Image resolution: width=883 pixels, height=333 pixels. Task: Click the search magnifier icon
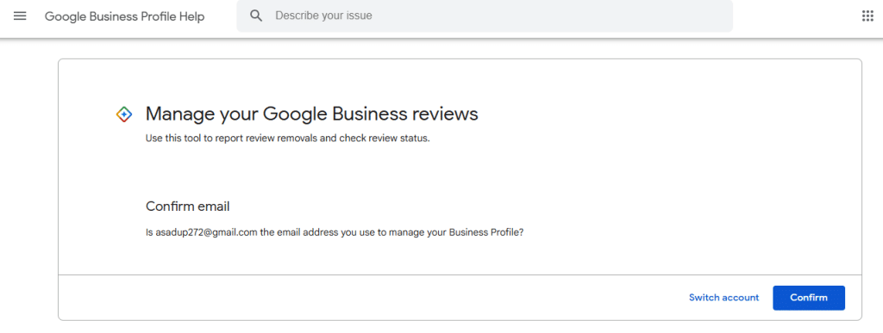coord(256,15)
